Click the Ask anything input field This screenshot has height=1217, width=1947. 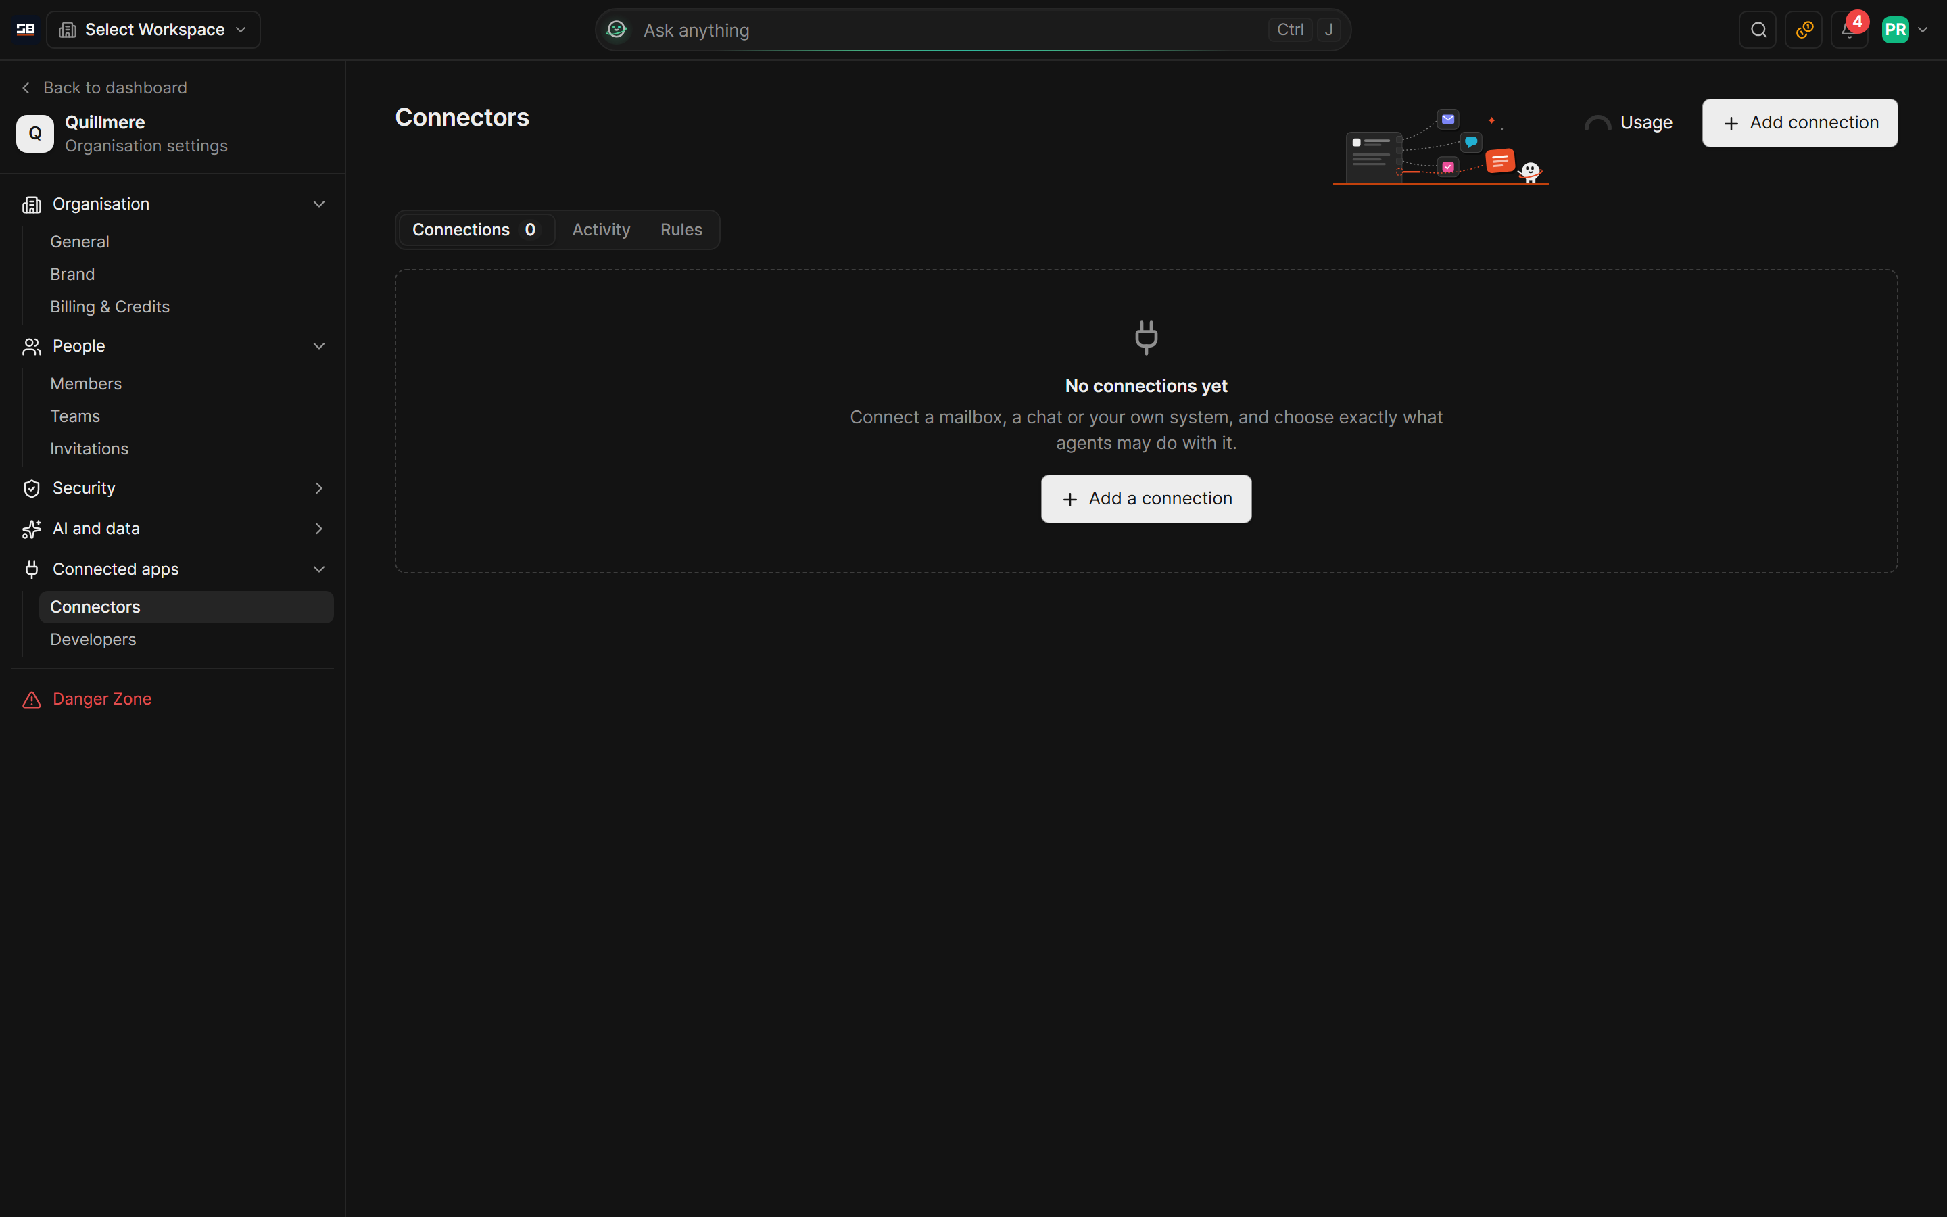click(x=972, y=30)
